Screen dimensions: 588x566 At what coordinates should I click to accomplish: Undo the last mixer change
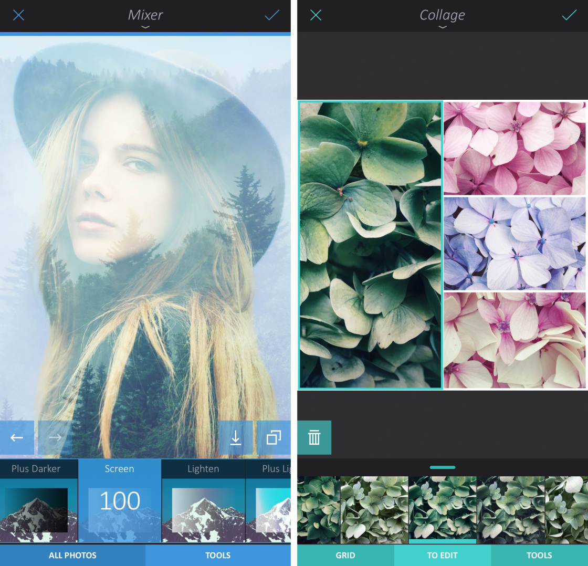point(16,437)
